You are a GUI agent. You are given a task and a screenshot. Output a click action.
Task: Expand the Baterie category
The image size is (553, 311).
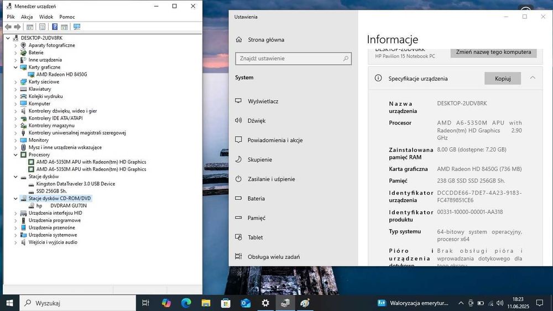coord(15,53)
